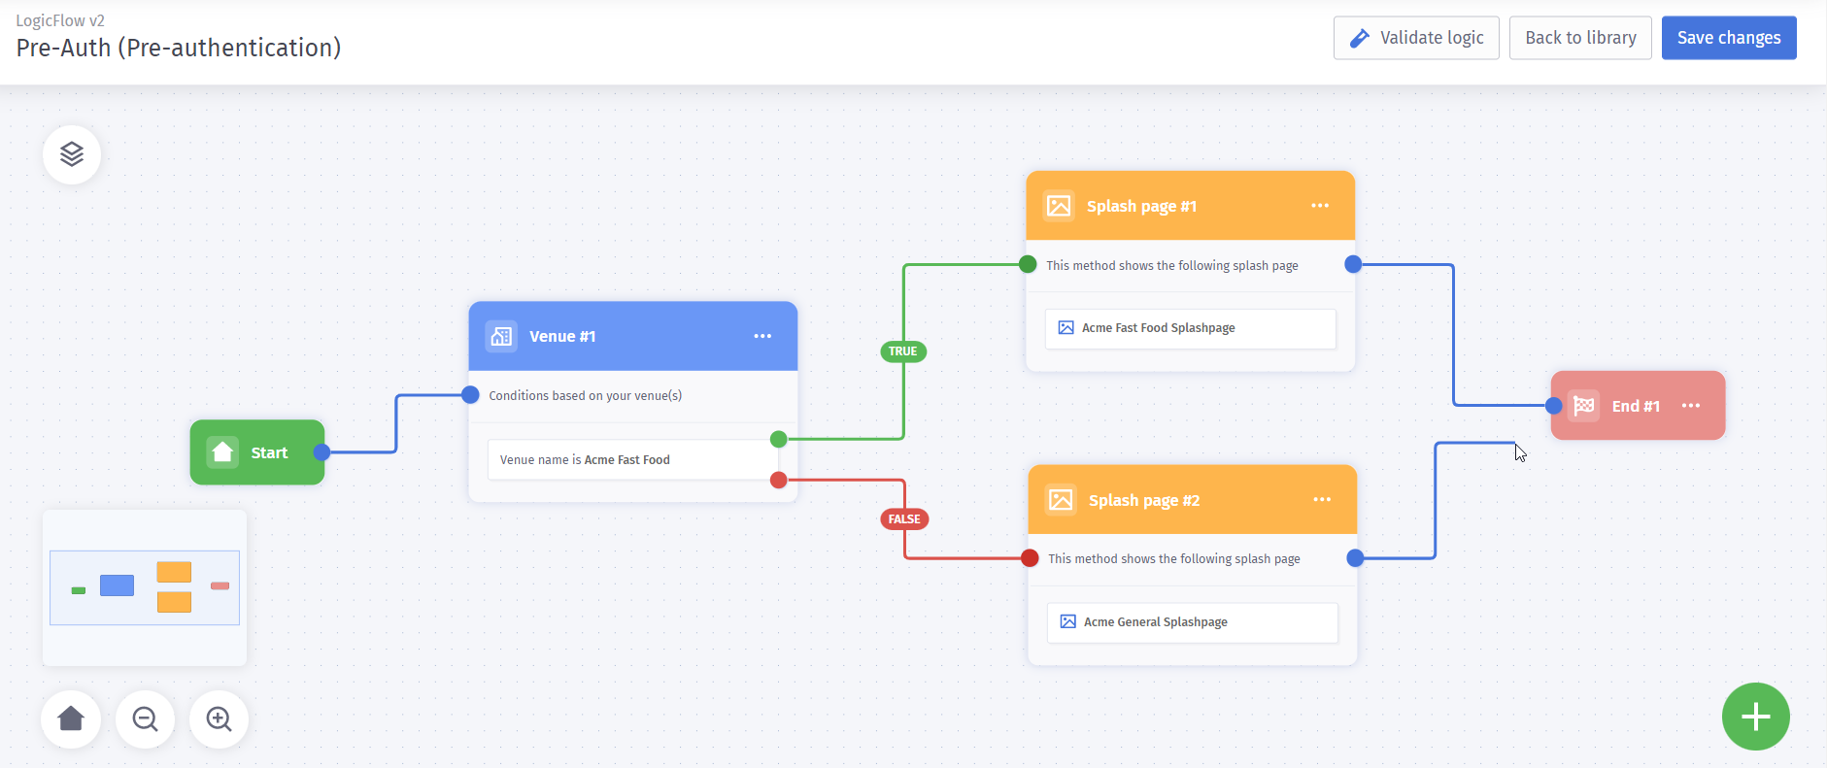Click Back to library button
Viewport: 1827px width, 768px height.
click(x=1580, y=38)
